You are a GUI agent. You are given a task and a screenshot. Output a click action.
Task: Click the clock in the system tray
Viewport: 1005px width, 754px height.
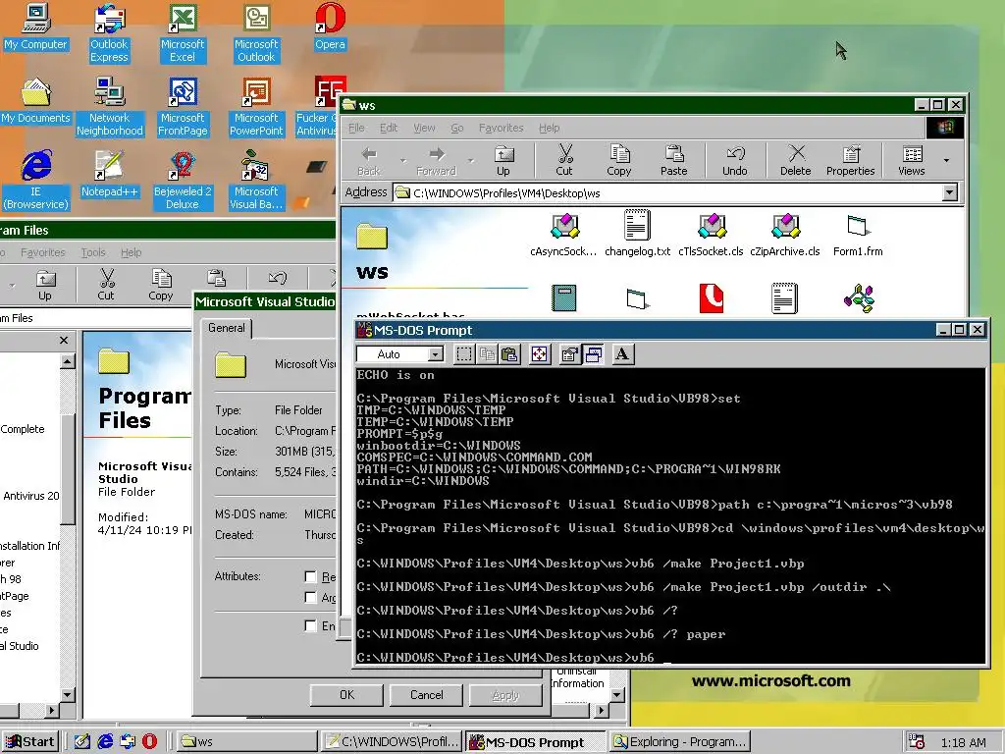coord(964,742)
